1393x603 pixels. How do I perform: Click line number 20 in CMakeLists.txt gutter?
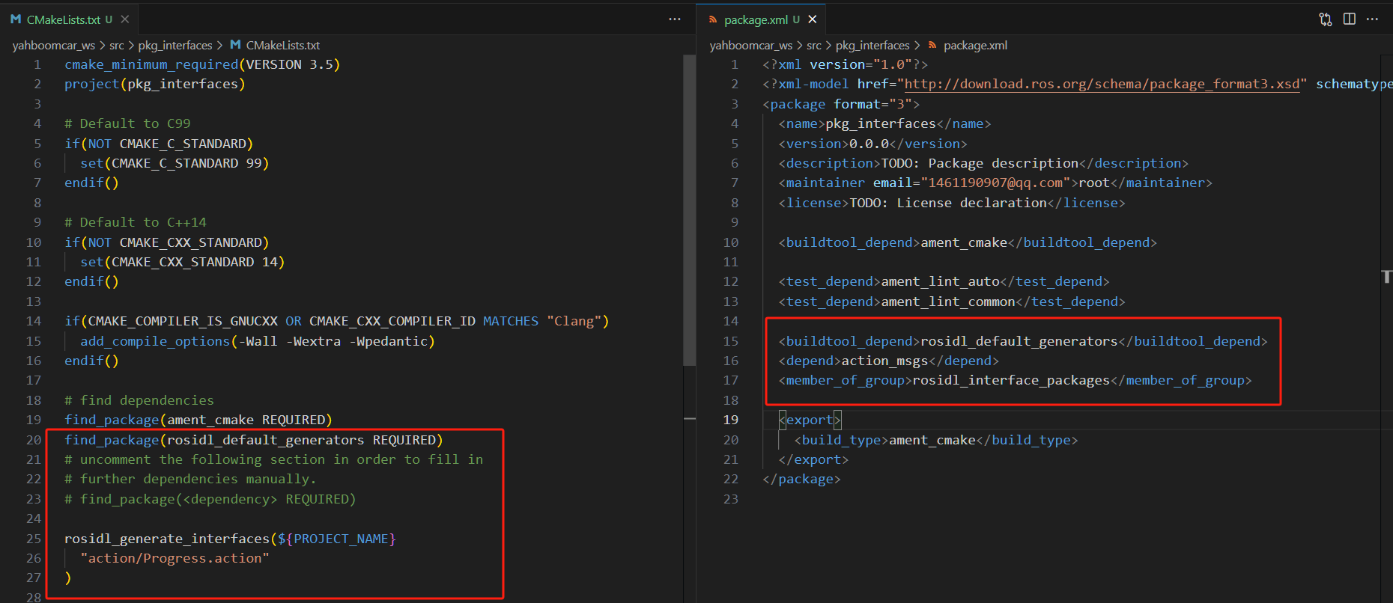(x=34, y=440)
